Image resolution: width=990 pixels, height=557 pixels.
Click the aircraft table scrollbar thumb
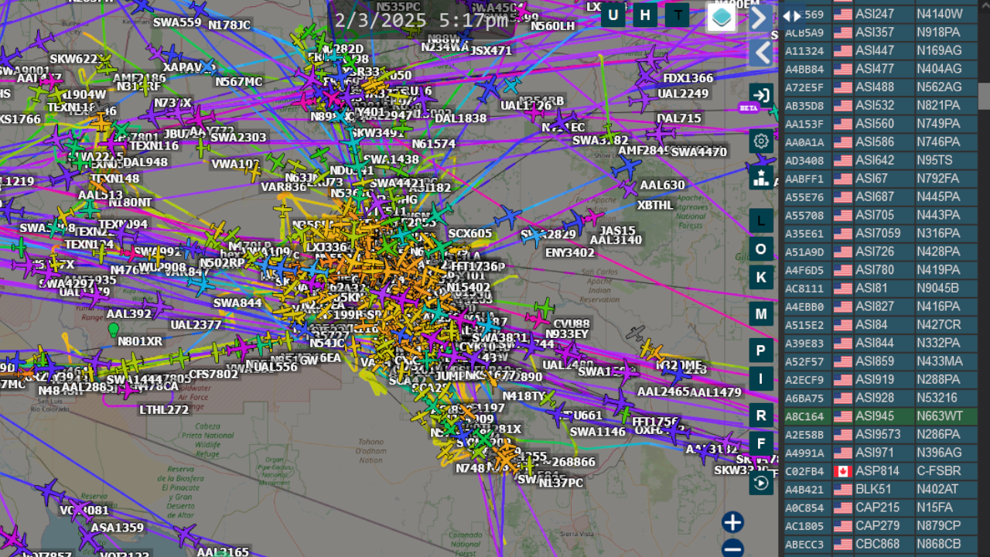[x=984, y=97]
